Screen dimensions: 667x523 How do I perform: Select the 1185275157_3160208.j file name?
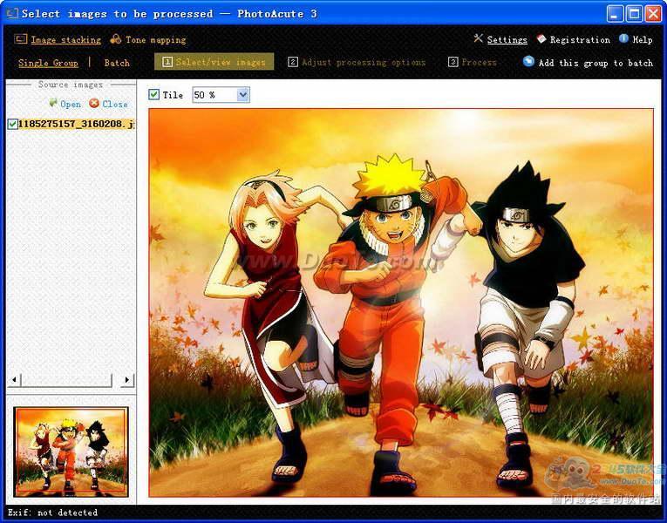point(76,124)
